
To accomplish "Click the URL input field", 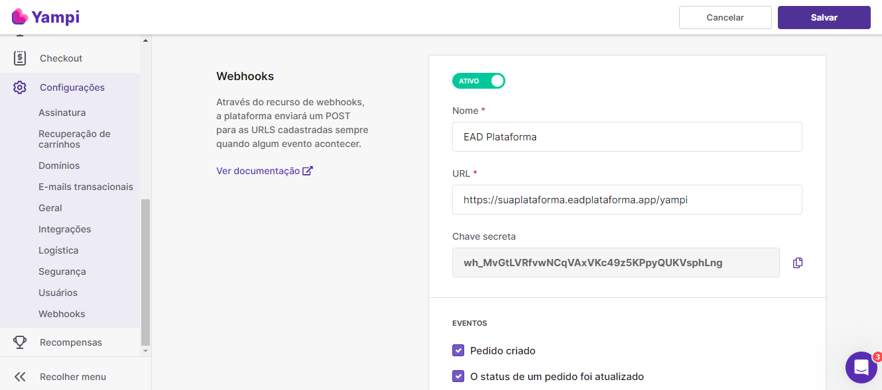I will point(627,199).
